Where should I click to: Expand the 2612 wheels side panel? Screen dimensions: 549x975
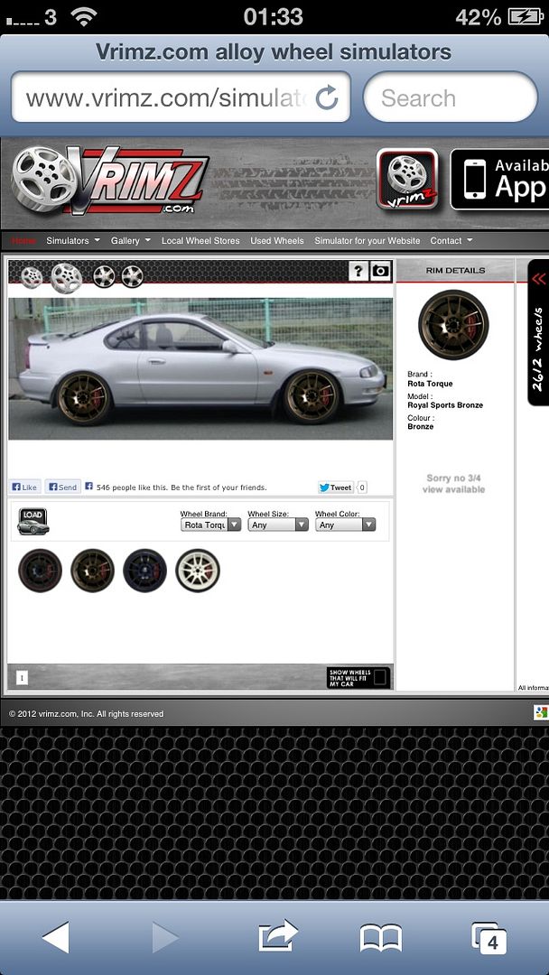click(538, 332)
